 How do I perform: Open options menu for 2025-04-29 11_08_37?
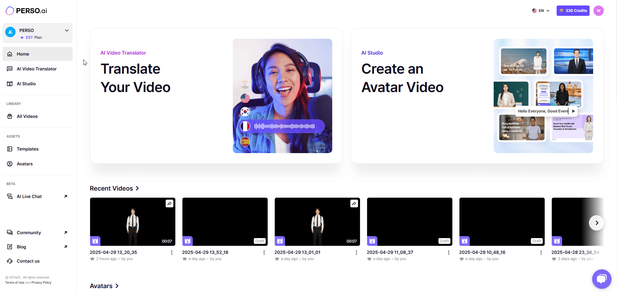(x=449, y=253)
